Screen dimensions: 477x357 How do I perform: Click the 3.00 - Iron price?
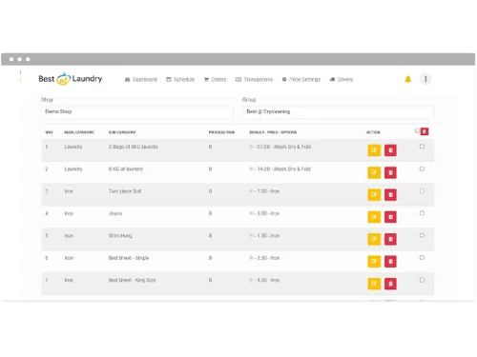tap(264, 213)
